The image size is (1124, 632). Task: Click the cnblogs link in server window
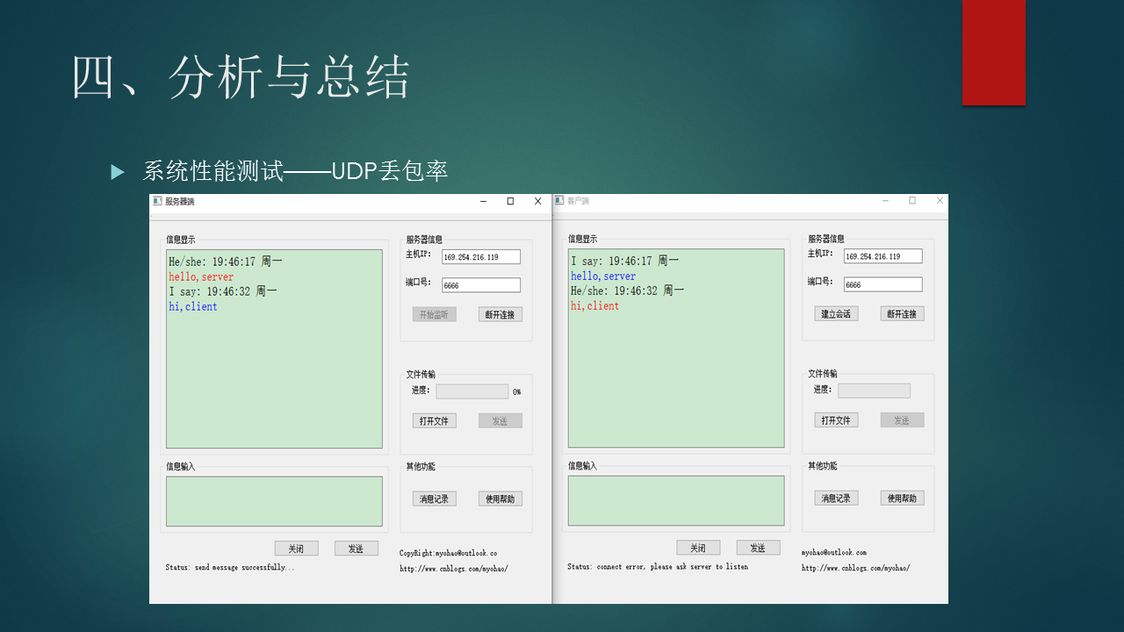(454, 569)
